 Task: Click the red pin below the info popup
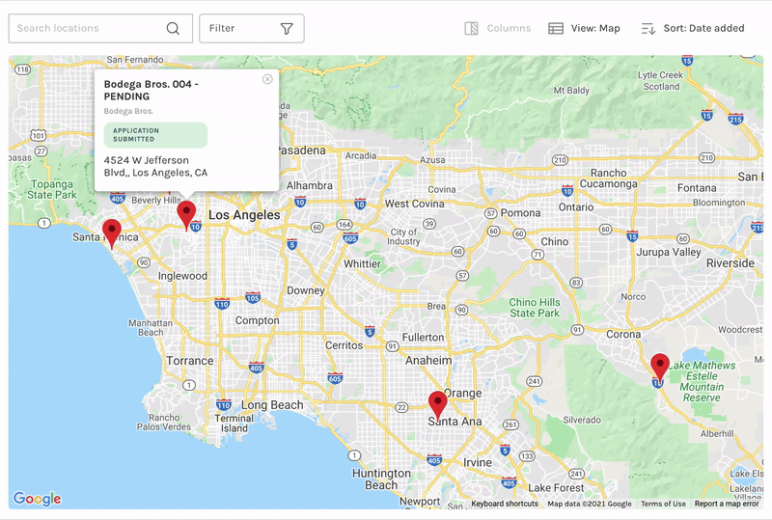186,215
